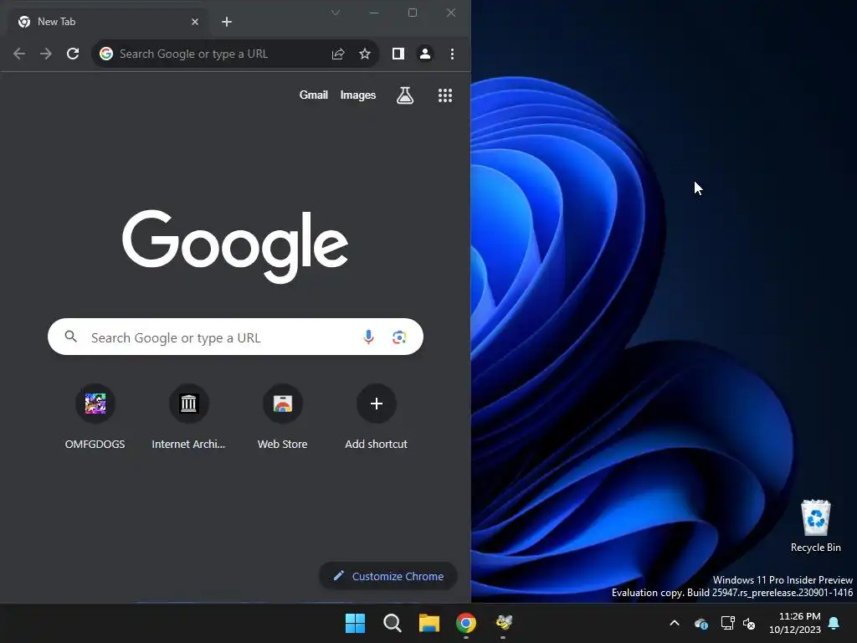This screenshot has height=643, width=857.
Task: Show hidden system tray icons
Action: 675,623
